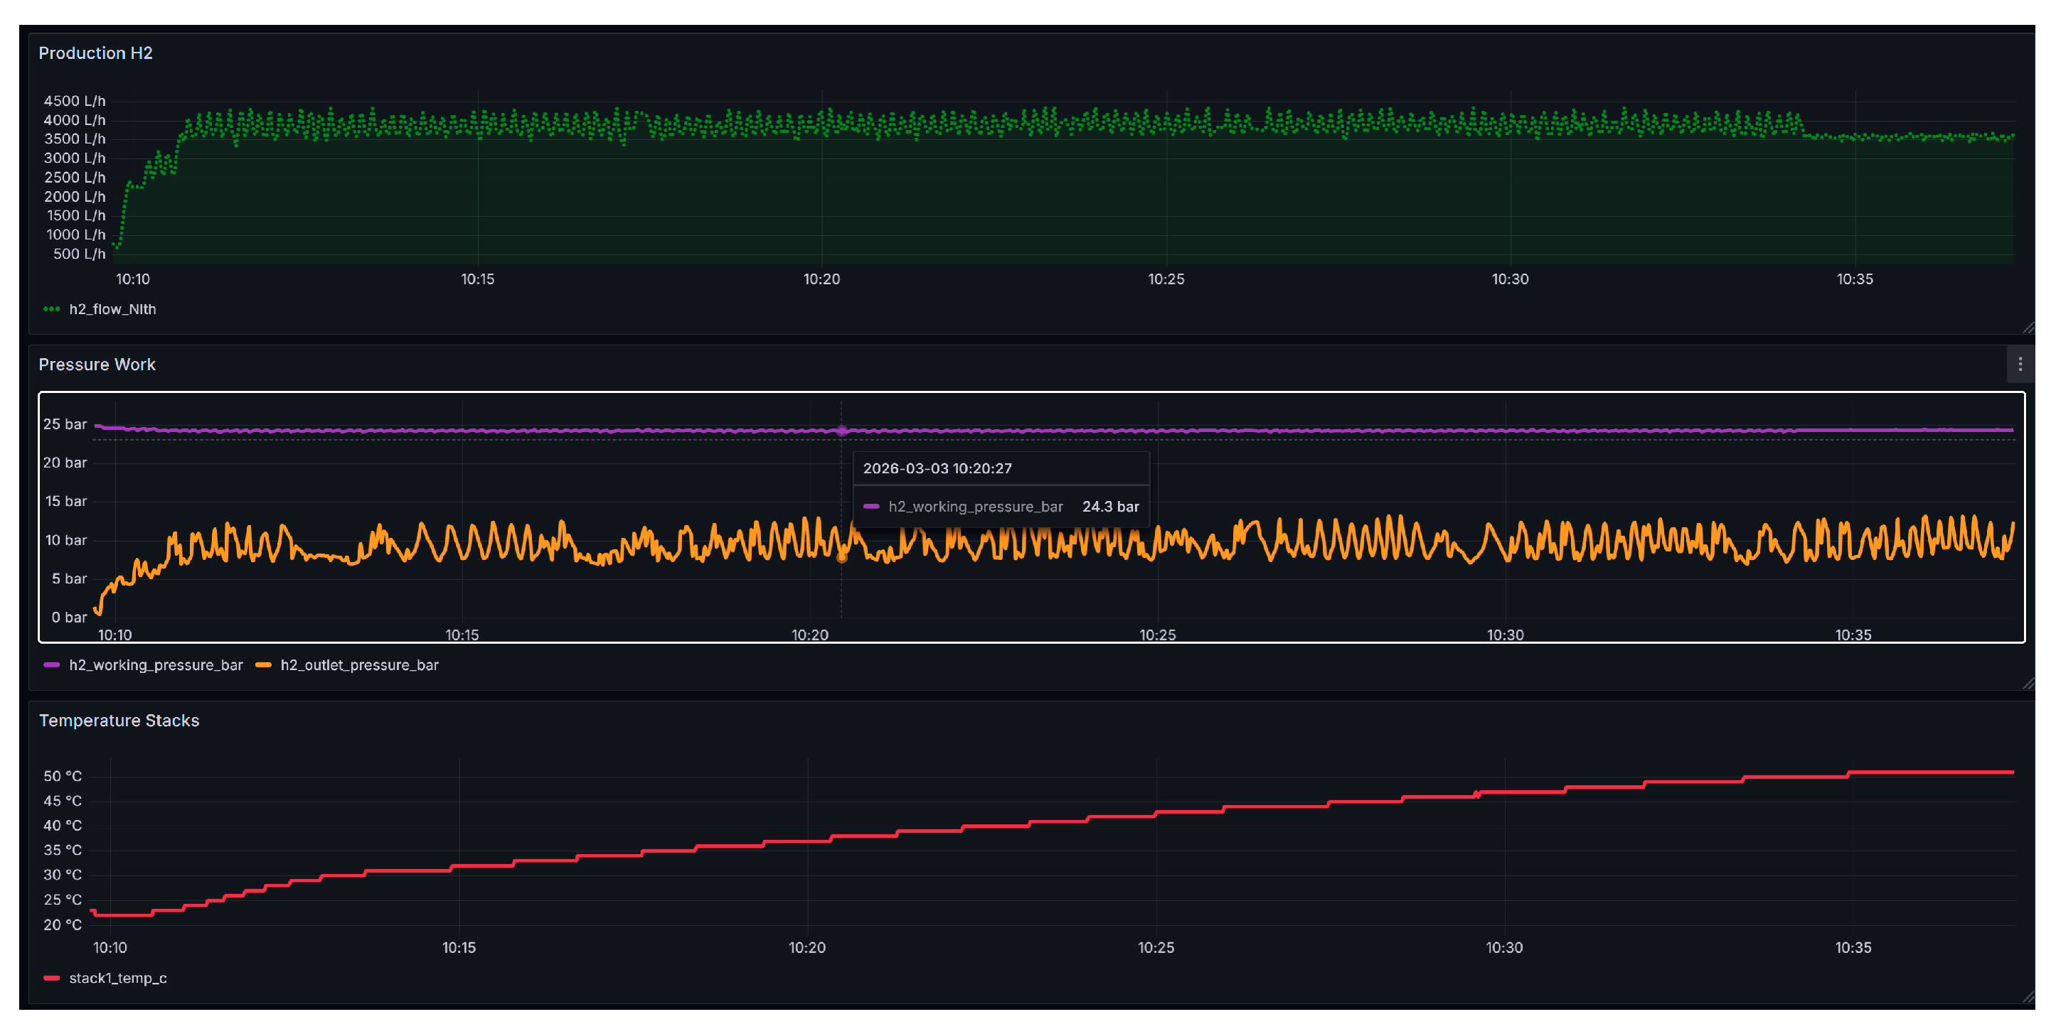Click the tooltip timestamp 2026-03-03 10:20:27

[x=937, y=468]
